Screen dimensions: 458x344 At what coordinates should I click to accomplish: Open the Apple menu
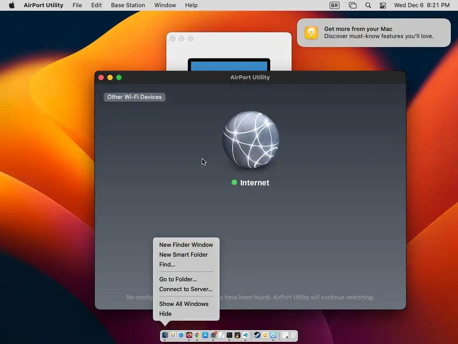point(12,5)
